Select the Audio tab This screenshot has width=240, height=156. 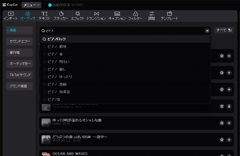click(x=28, y=16)
